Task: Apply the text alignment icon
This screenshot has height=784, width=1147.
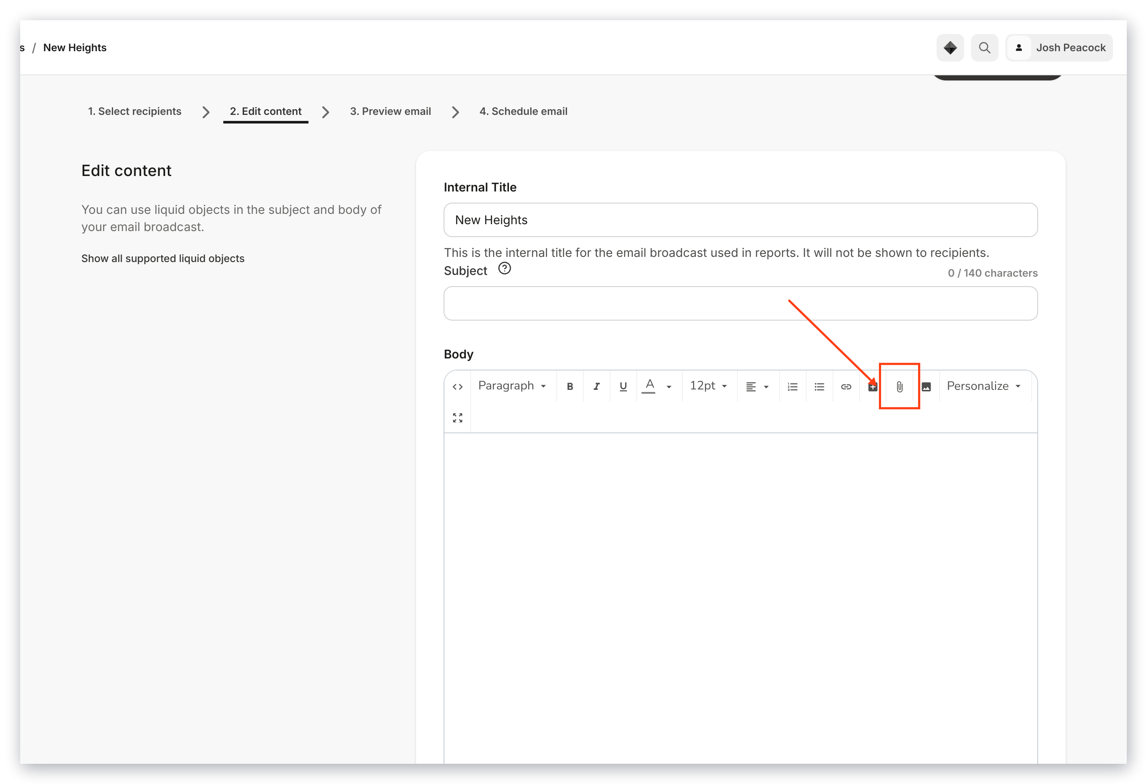Action: coord(751,386)
